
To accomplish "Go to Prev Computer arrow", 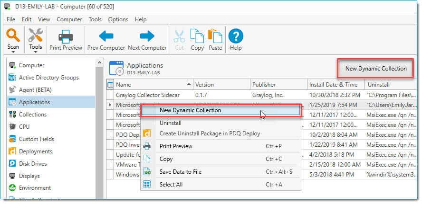I will pyautogui.click(x=106, y=36).
